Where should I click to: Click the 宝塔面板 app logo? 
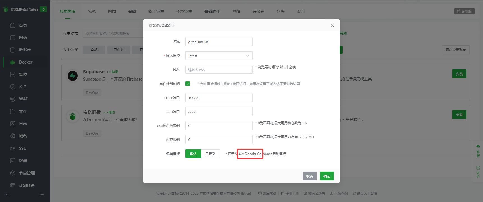(73, 116)
